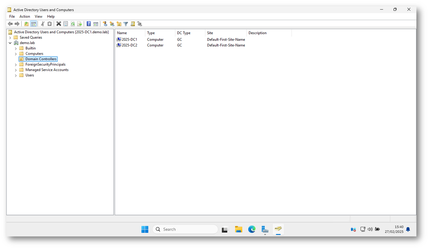Image resolution: width=429 pixels, height=249 pixels.
Task: Open Task View from the taskbar
Action: (225, 229)
